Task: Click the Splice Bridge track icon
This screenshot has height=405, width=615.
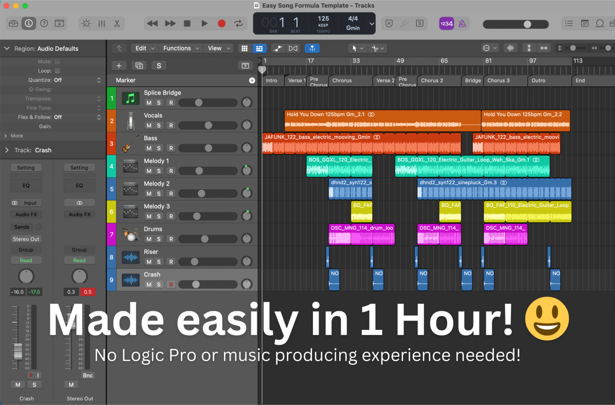Action: click(131, 98)
